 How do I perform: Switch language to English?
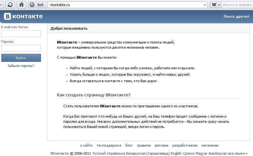tap(176, 153)
